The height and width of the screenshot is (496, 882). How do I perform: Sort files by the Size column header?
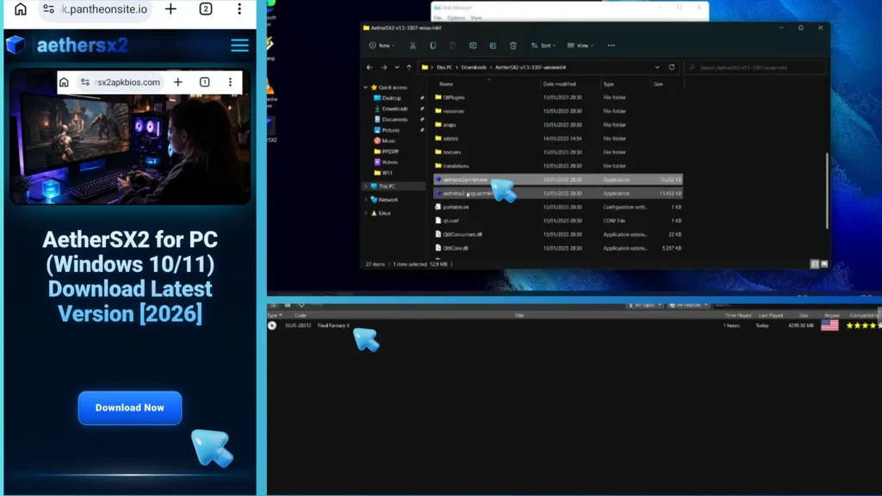click(658, 84)
